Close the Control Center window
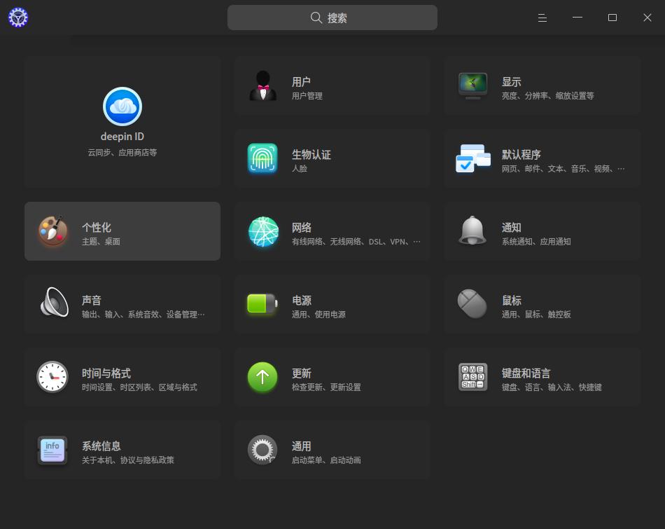Viewport: 665px width, 529px height. (x=647, y=18)
